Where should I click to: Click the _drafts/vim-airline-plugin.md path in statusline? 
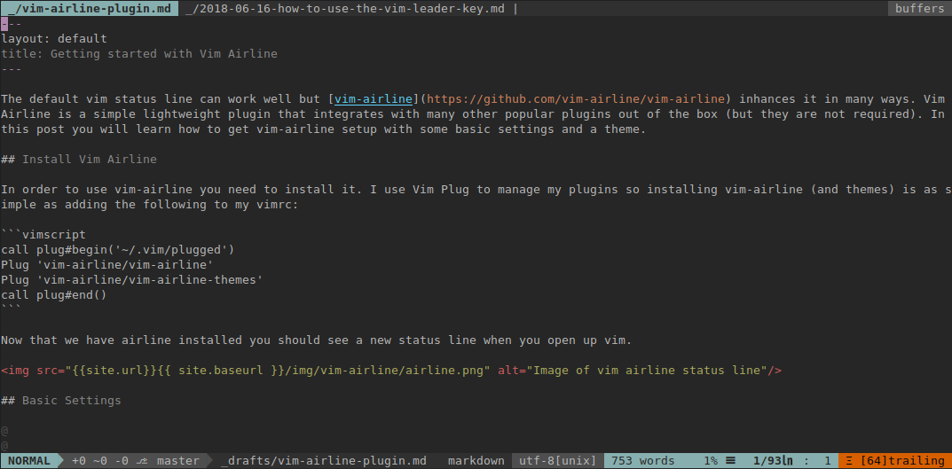point(324,461)
